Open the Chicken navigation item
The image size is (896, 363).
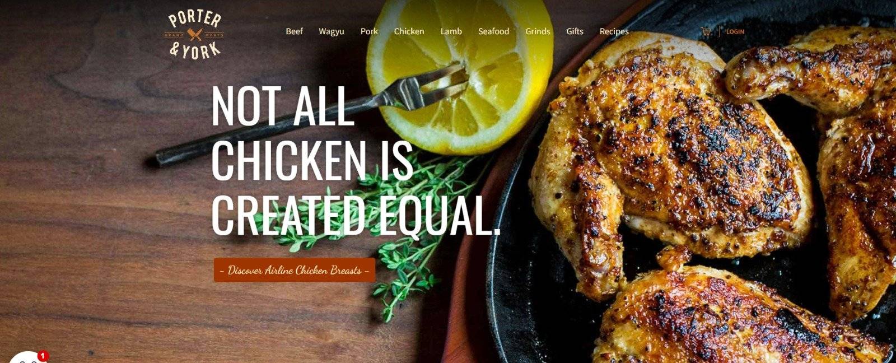[x=409, y=31]
